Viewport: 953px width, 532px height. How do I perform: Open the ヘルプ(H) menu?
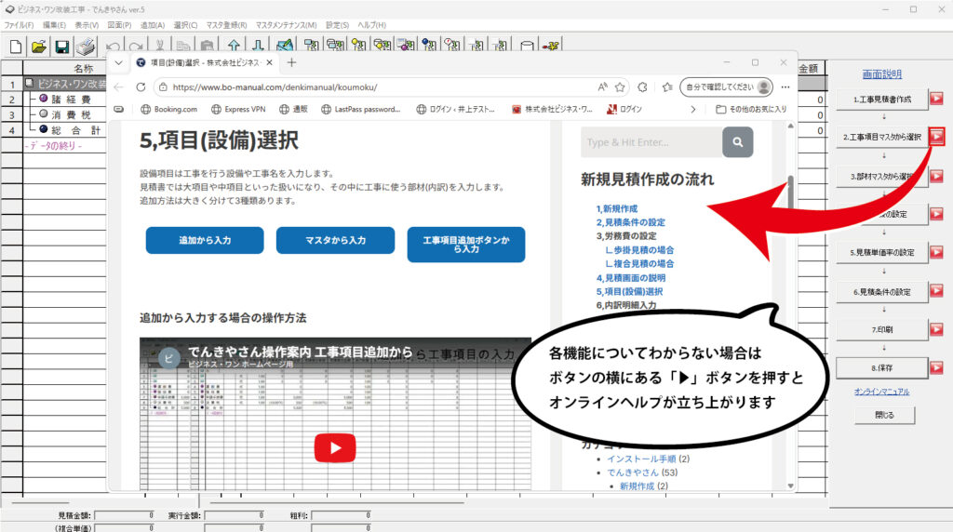[371, 25]
